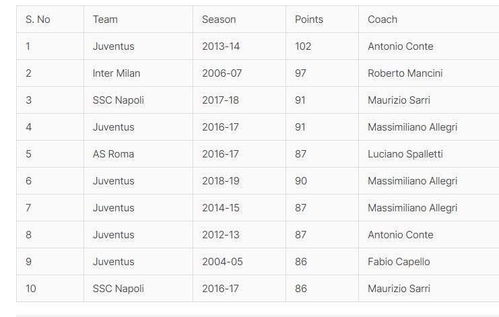This screenshot has width=499, height=317.
Task: Select the 2012-13 season cell
Action: [x=220, y=235]
